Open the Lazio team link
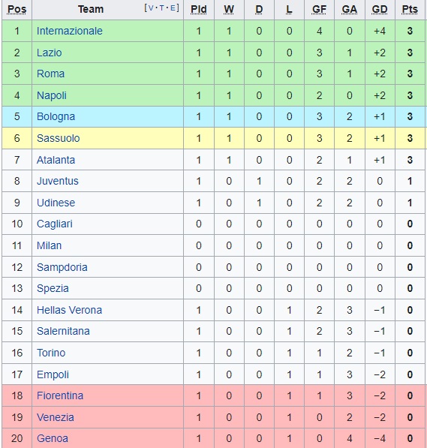The image size is (427, 448). pyautogui.click(x=50, y=53)
